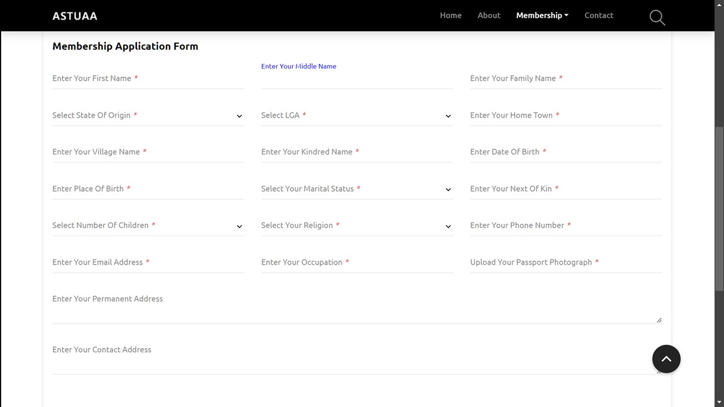Viewport: 724px width, 407px height.
Task: Select the Kindred Name field
Action: [357, 152]
